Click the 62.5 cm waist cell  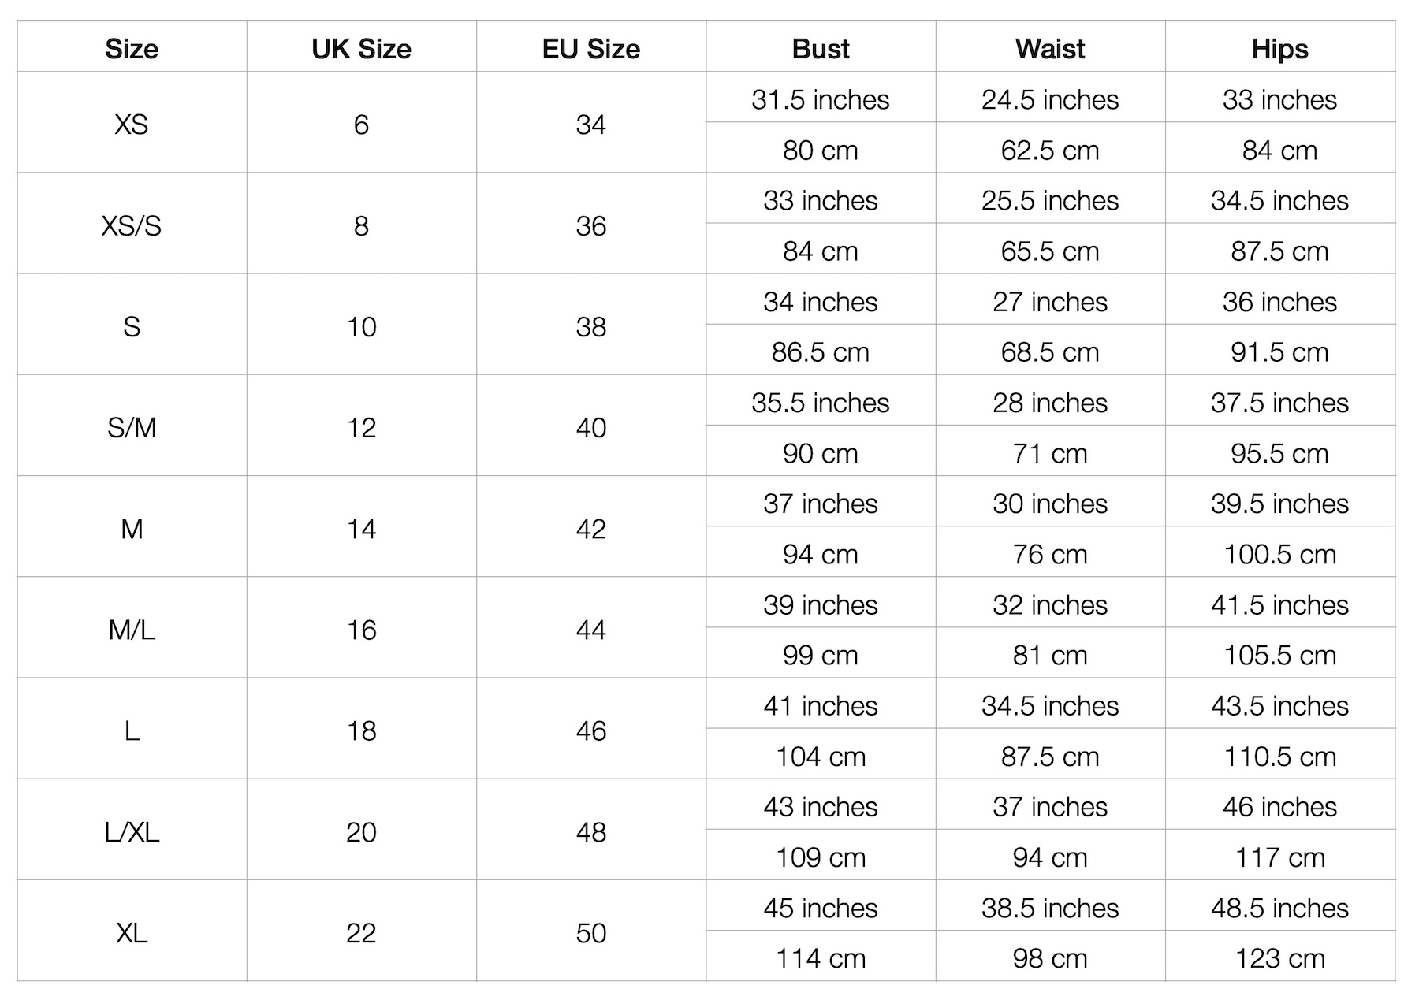(1050, 151)
